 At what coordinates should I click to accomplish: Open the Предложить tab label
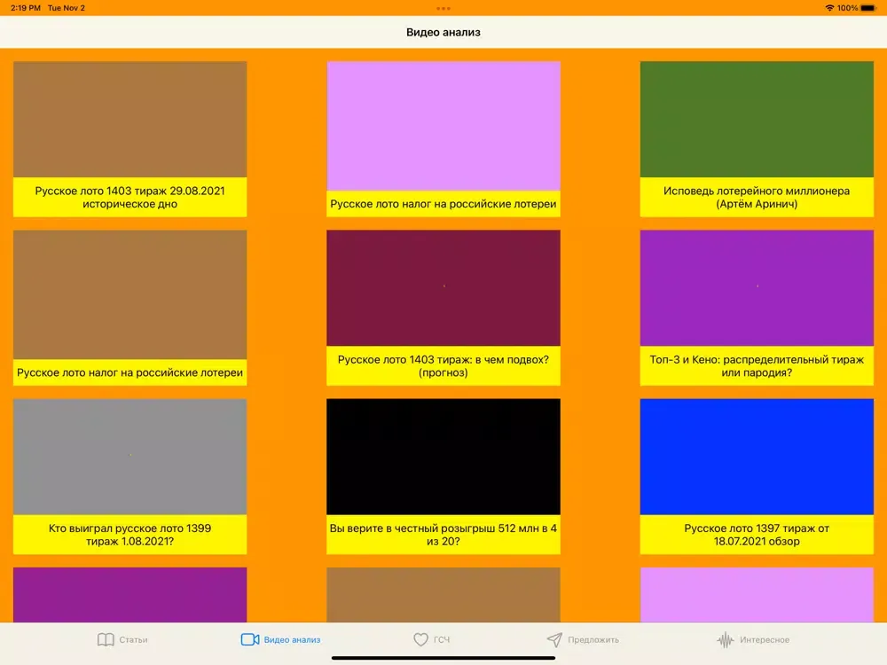(593, 639)
